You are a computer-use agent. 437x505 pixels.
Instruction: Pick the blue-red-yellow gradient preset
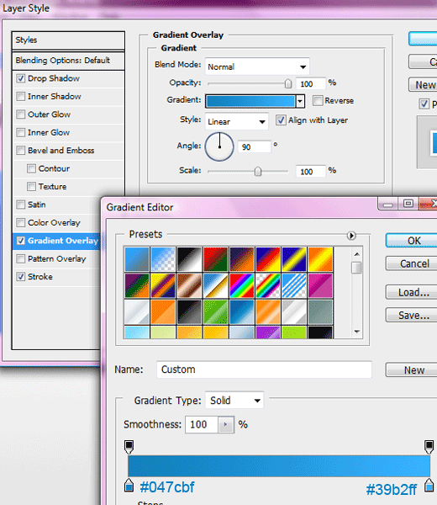coord(268,259)
